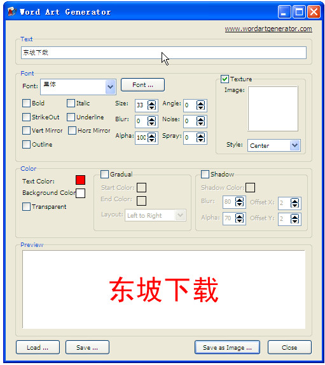Increase the Size spinner up arrow
The height and width of the screenshot is (365, 325).
tap(151, 103)
